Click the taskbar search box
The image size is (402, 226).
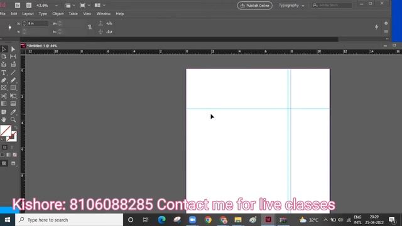69,220
